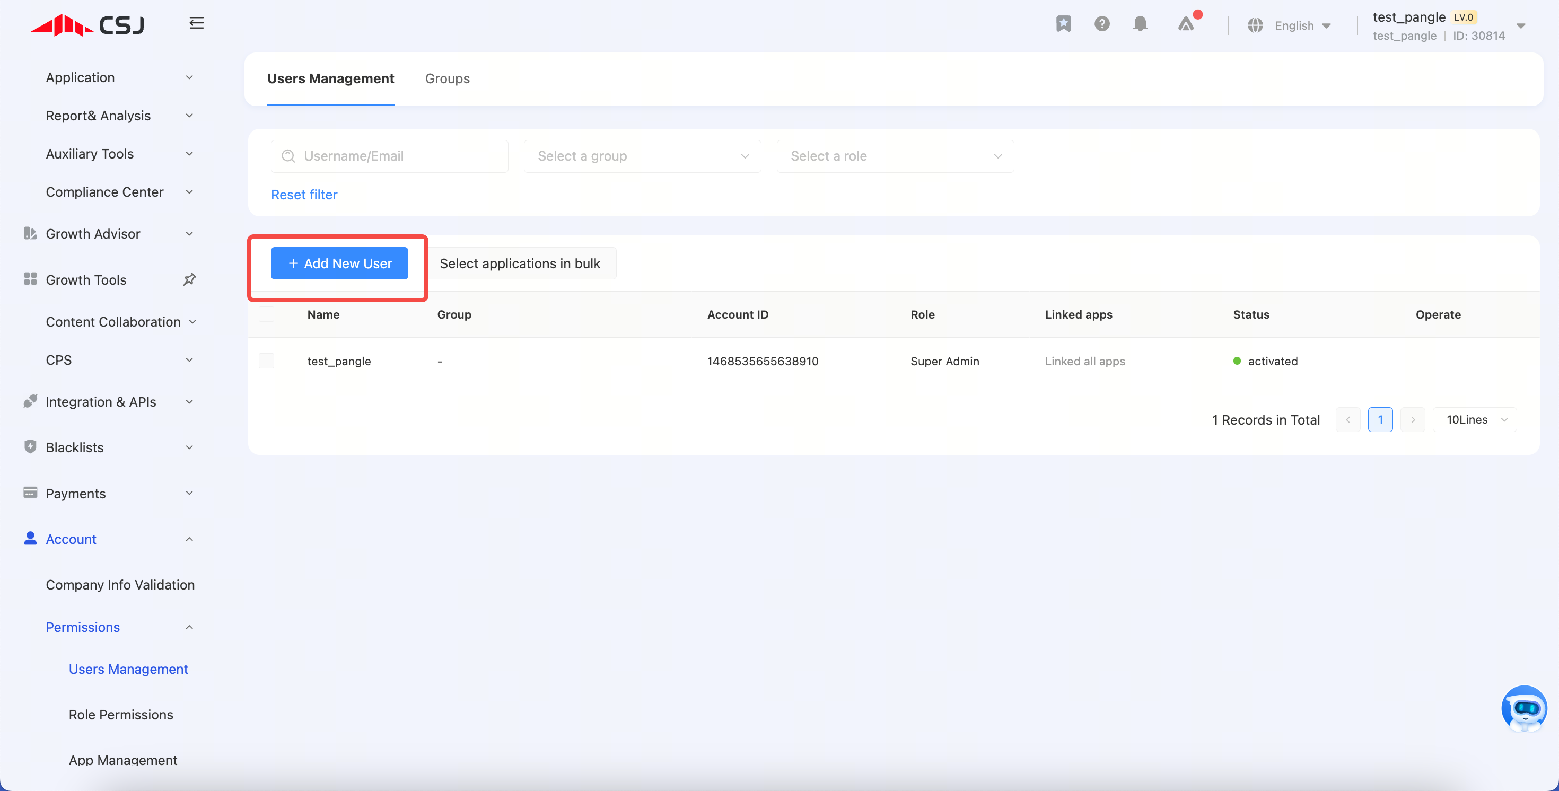The height and width of the screenshot is (791, 1559).
Task: Click the activated status cell
Action: point(1265,362)
